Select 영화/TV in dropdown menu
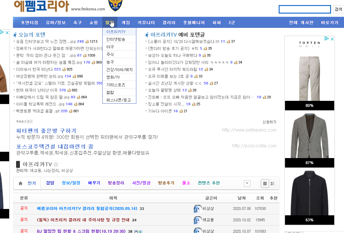 click(119, 77)
